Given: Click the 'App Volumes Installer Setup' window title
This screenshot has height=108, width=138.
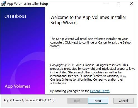Looking at the screenshot, I should pyautogui.click(x=27, y=4).
